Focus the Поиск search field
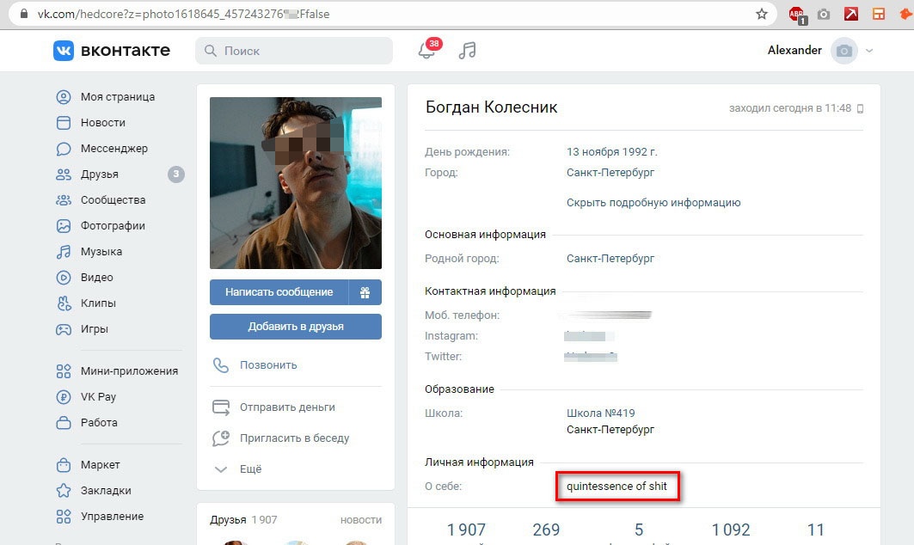 (x=294, y=51)
